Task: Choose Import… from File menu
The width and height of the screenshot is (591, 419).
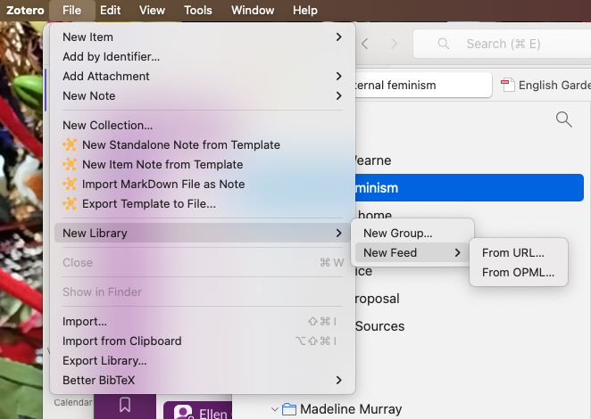Action: point(203,321)
